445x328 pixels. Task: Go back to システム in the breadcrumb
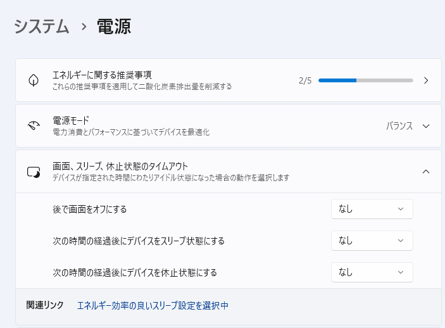(x=42, y=27)
